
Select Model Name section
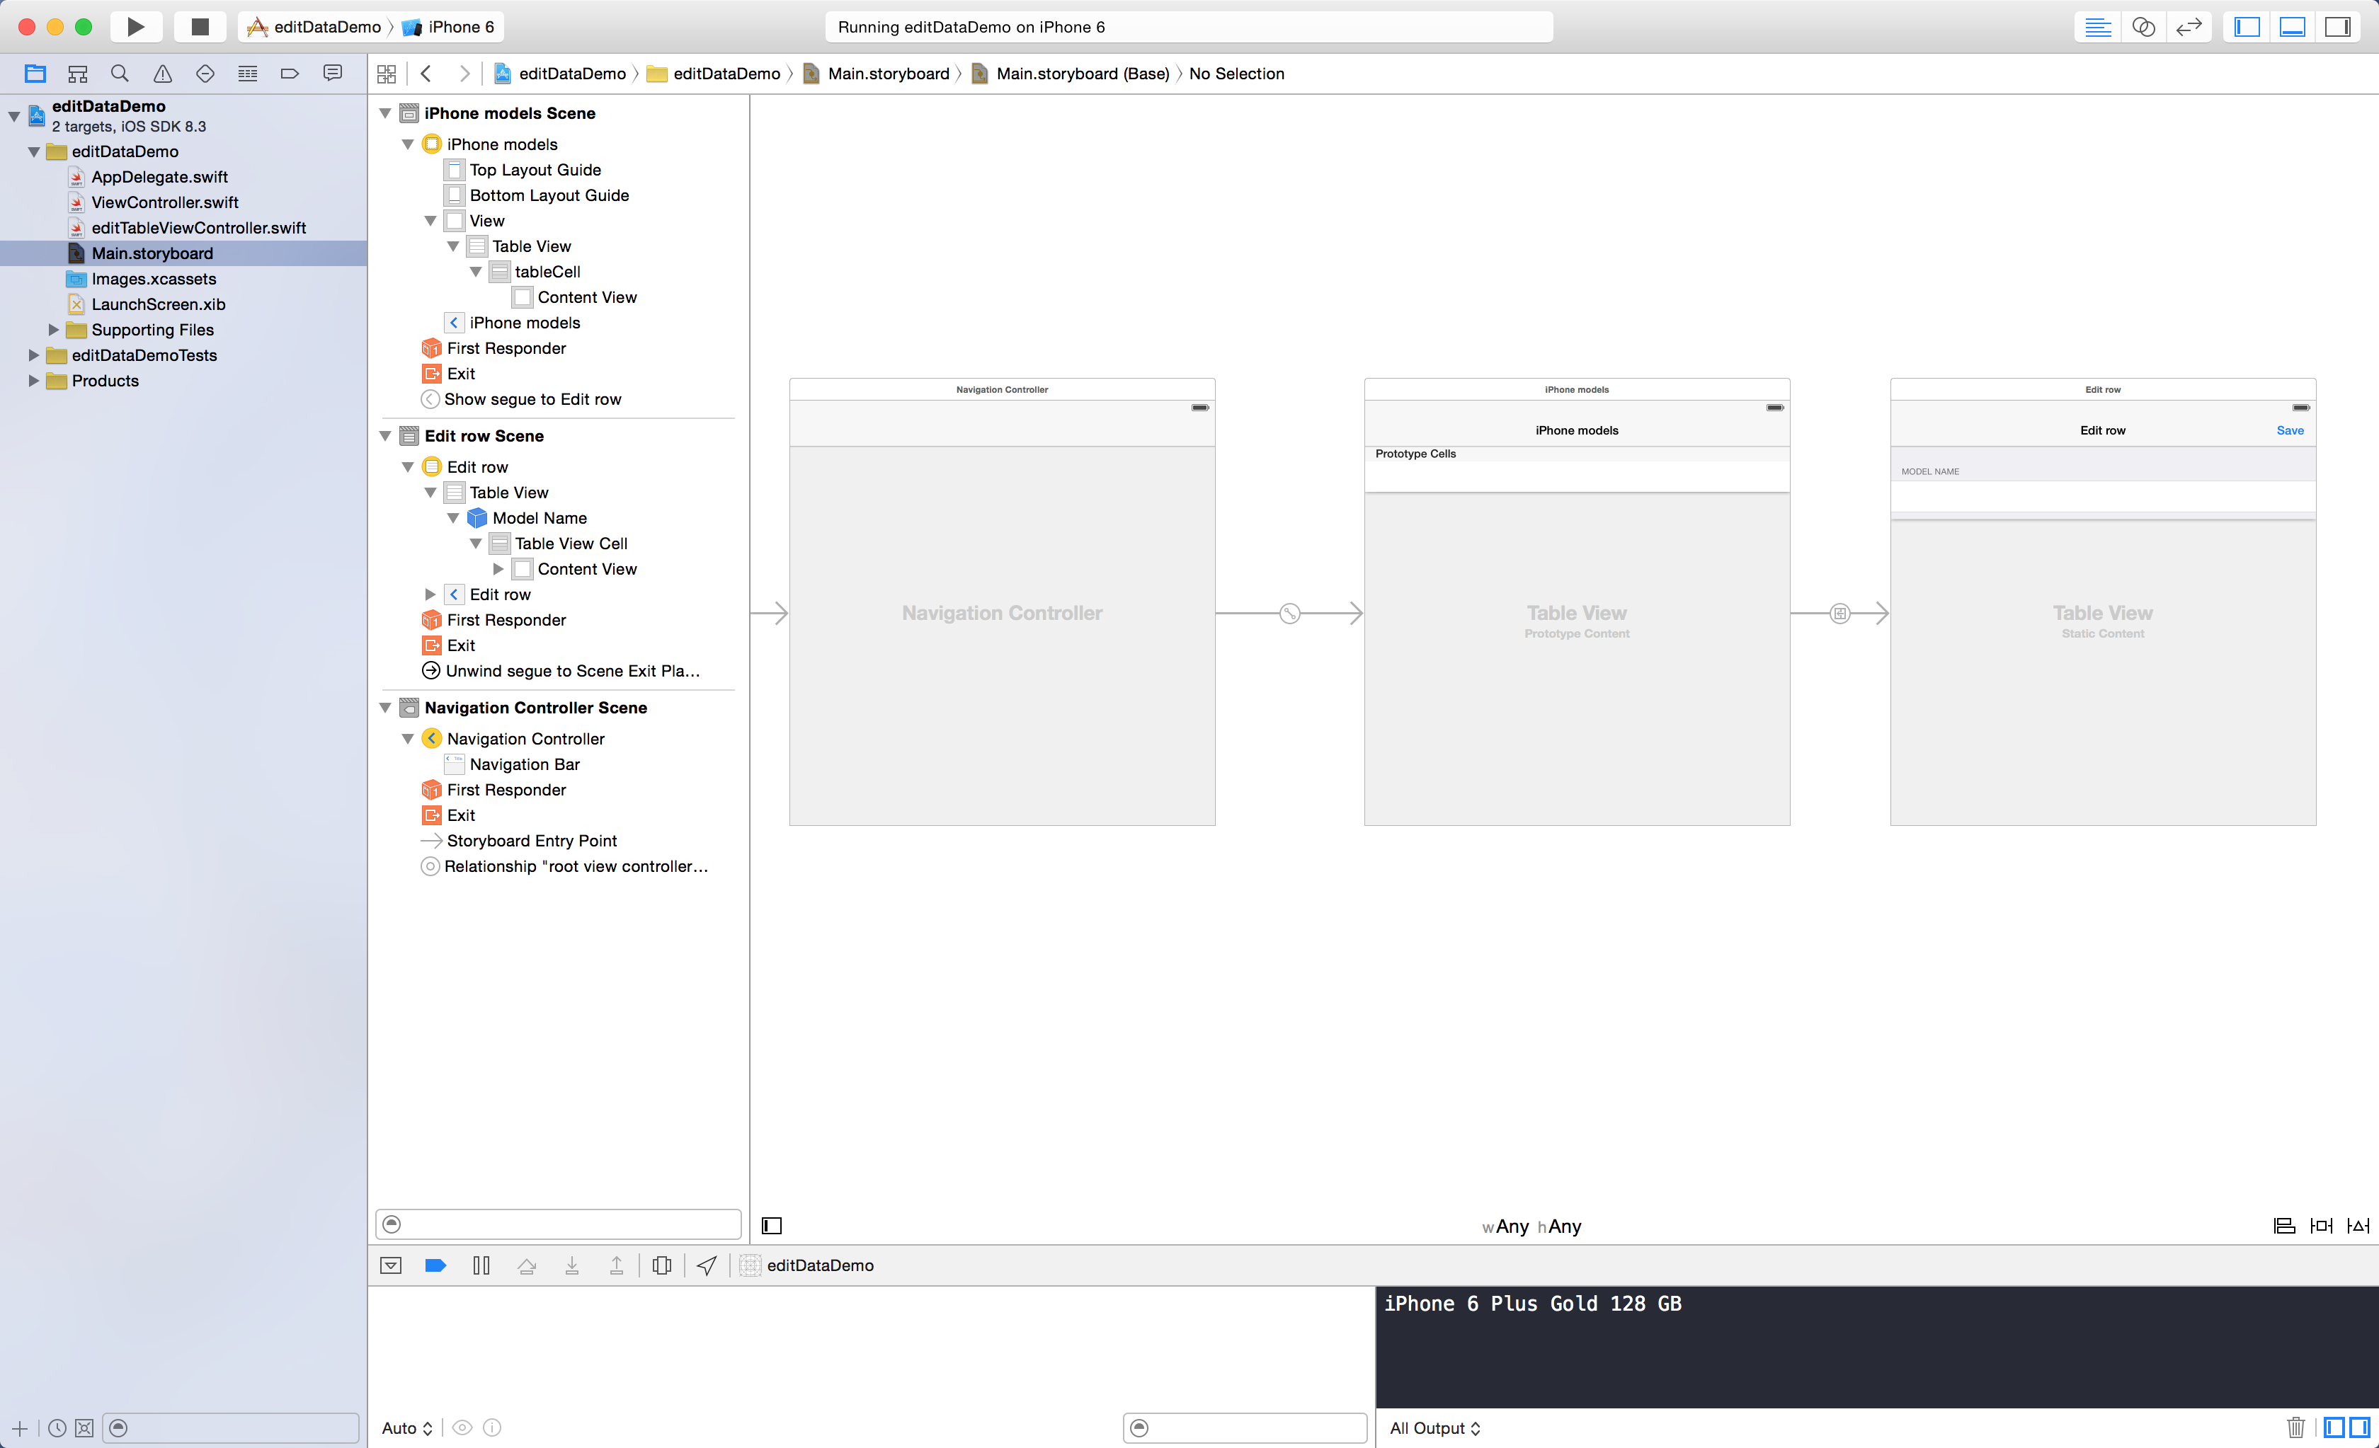539,518
